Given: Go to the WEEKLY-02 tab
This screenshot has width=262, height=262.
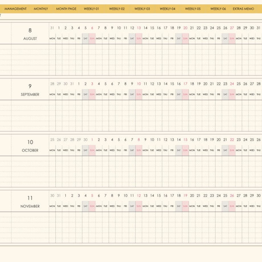Looking at the screenshot, I should pyautogui.click(x=117, y=9).
